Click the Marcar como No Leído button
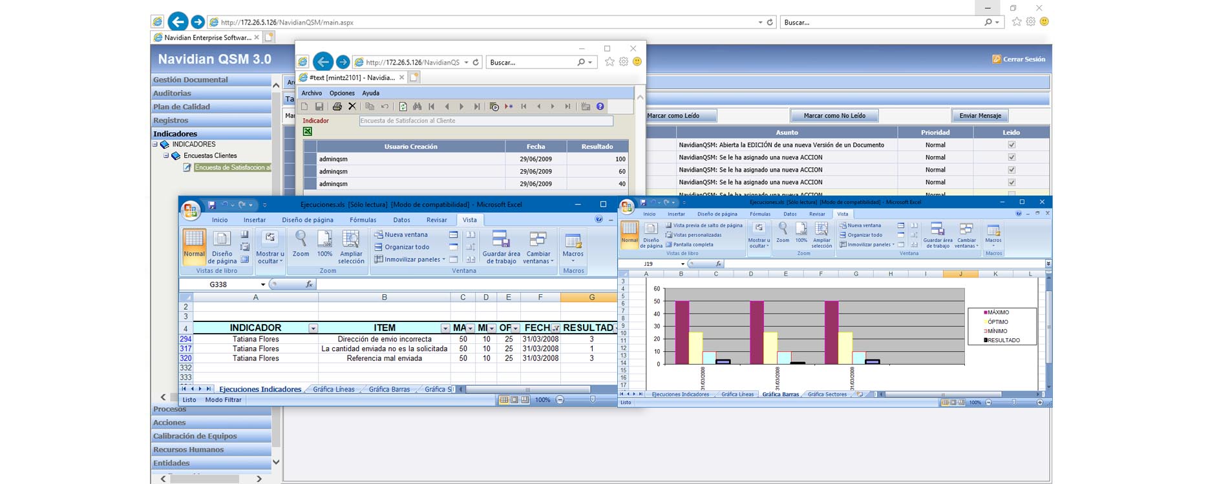Viewport: 1228px width, 484px height. tap(834, 116)
